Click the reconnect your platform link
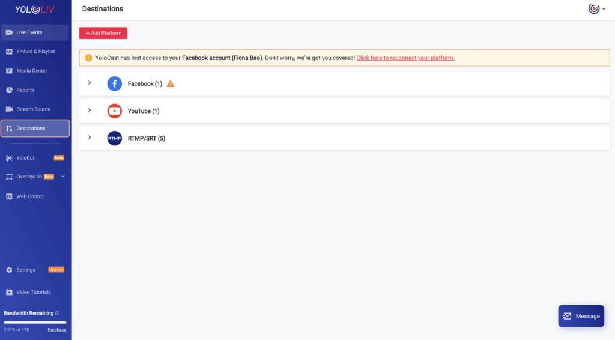Viewport: 615px width, 340px height. tap(405, 58)
